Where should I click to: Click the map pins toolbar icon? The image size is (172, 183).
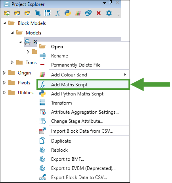point(88,13)
